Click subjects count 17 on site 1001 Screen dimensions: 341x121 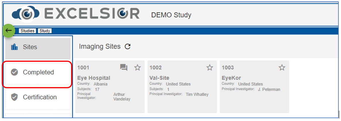pos(97,89)
